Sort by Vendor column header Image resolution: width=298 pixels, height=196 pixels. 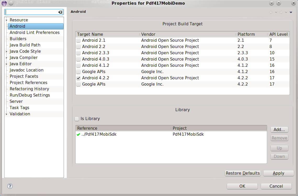click(188, 34)
